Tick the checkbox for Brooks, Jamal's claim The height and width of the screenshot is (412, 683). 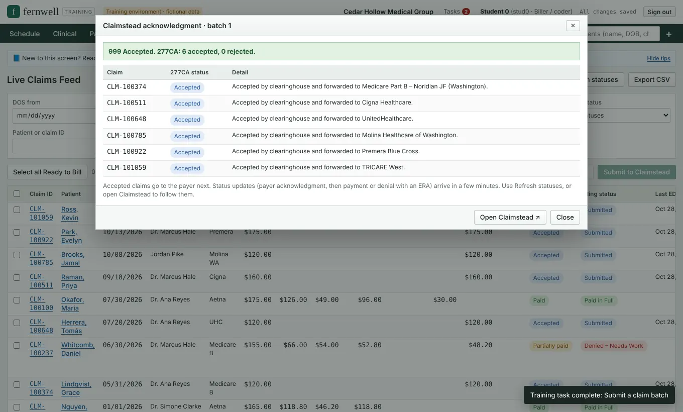(17, 255)
